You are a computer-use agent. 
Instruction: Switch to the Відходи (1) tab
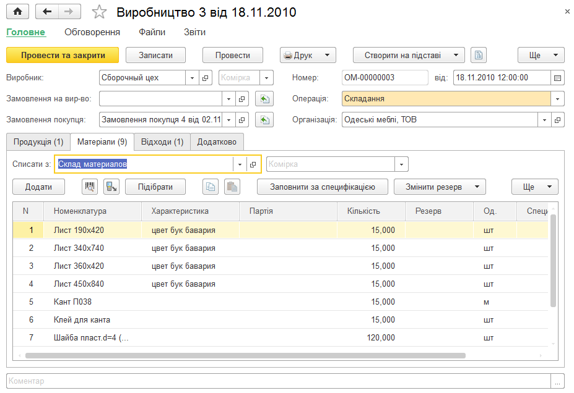tap(162, 142)
